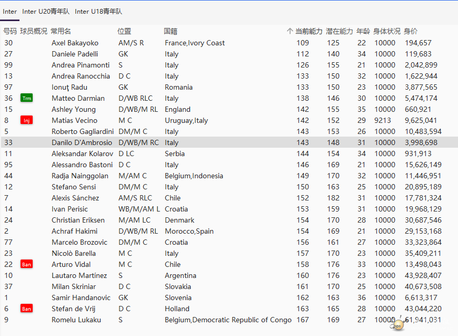This screenshot has height=336, width=458.
Task: Select player Andrea Pinamonti
Action: (81, 65)
